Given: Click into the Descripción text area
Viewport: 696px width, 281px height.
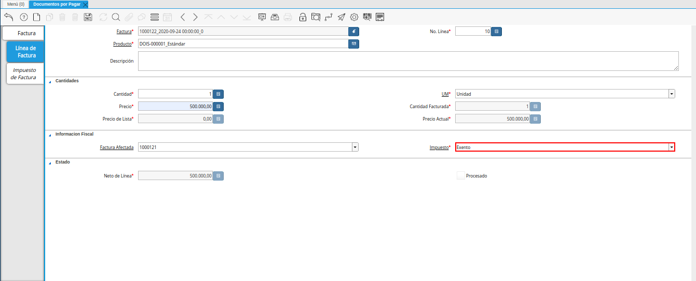Looking at the screenshot, I should click(408, 61).
